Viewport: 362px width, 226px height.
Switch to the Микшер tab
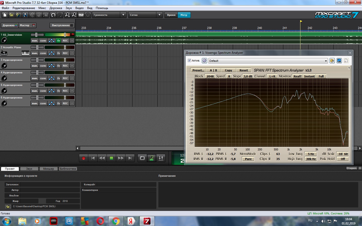[x=49, y=169]
